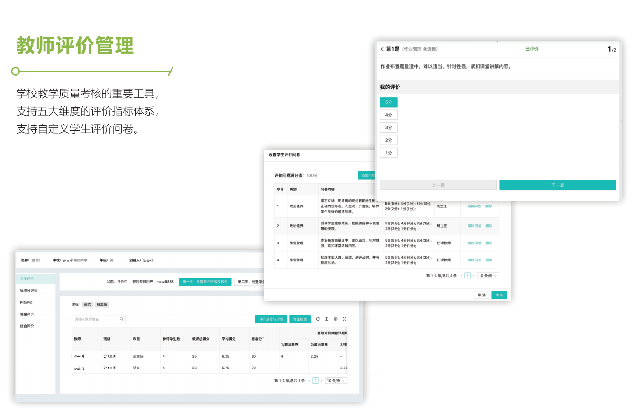Click the 2/政治素养 column header

[323, 345]
